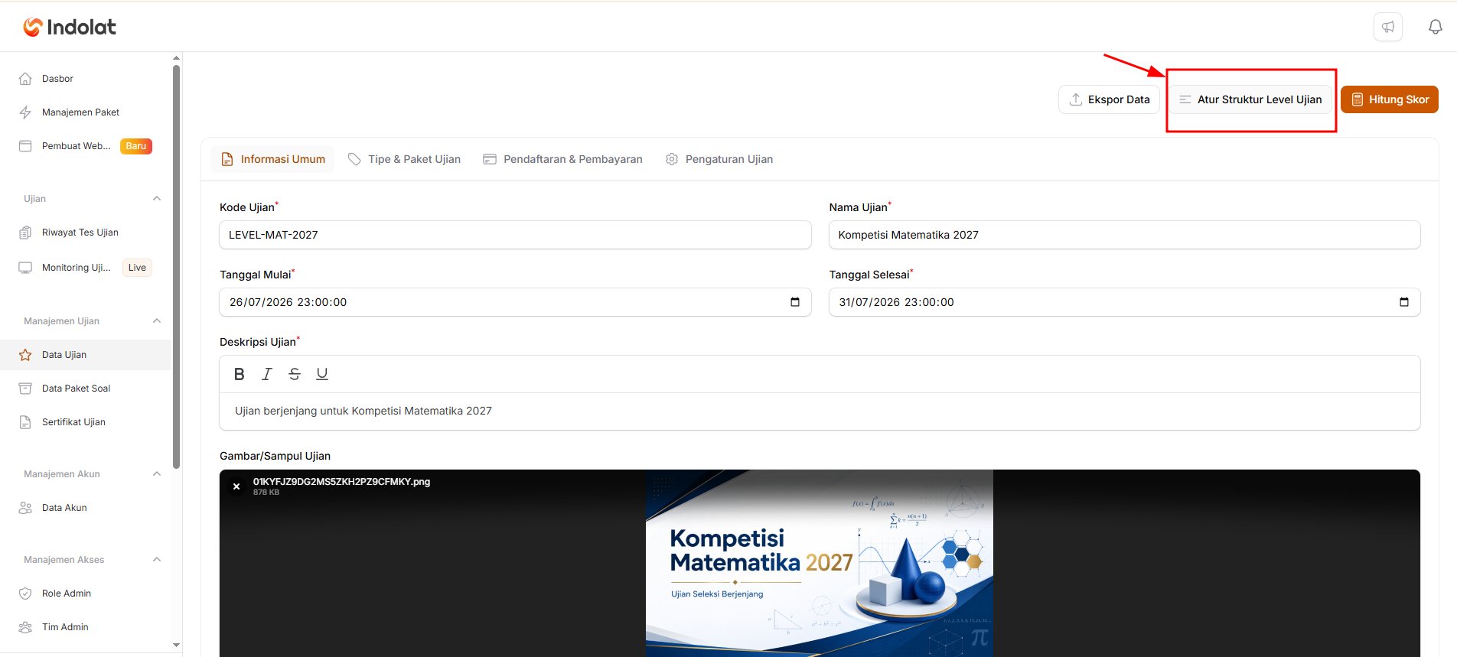Viewport: 1457px width, 657px height.
Task: Click Atur Struktur Level Ujian button
Action: click(x=1250, y=99)
